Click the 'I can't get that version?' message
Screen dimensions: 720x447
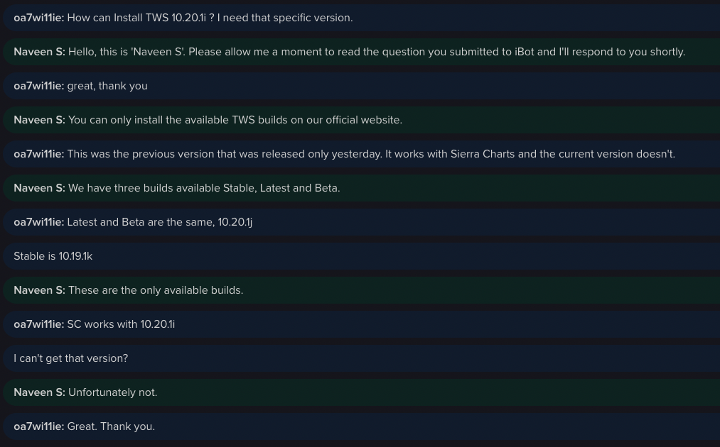71,358
